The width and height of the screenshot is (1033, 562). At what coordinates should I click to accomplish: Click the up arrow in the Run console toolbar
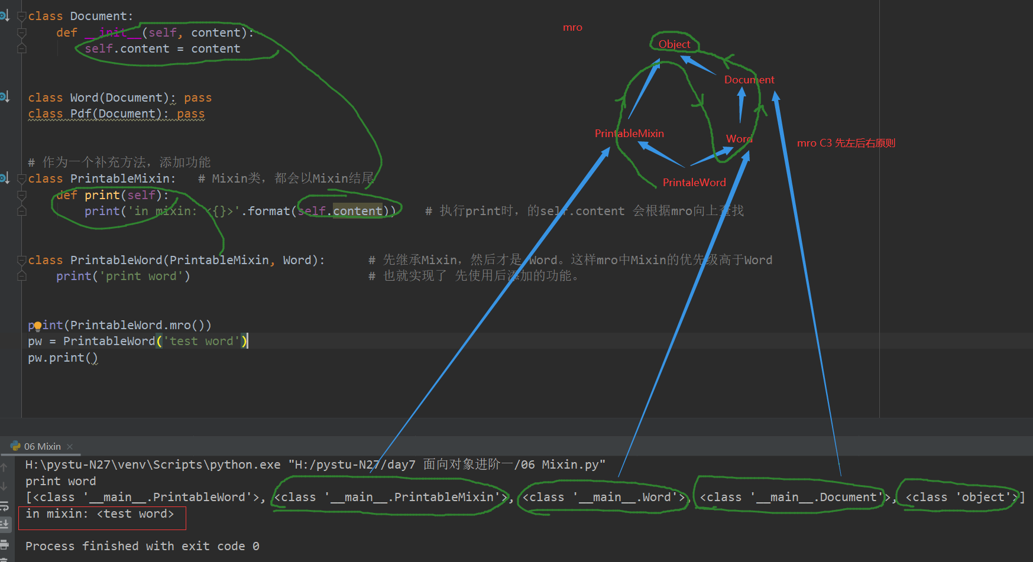pos(5,467)
